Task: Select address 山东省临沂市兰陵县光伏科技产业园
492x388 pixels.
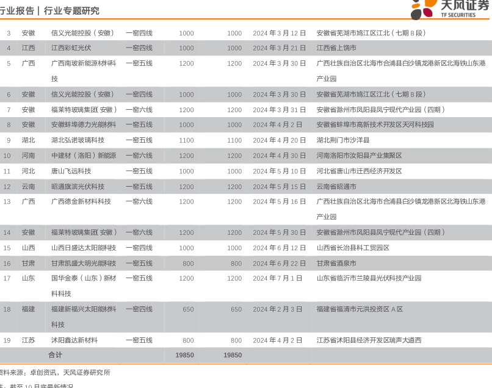Action: click(x=369, y=278)
